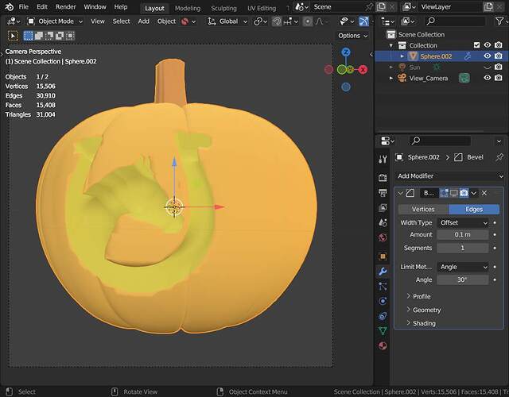Open the editor type selector in viewport header
This screenshot has height=397, width=509.
coord(13,21)
